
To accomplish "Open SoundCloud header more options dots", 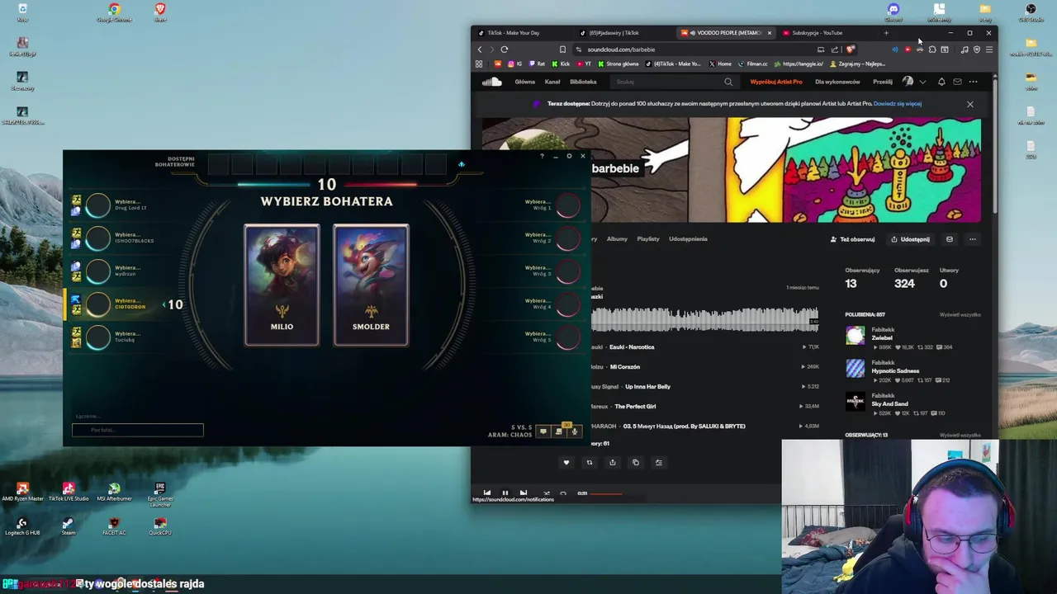I will click(973, 82).
